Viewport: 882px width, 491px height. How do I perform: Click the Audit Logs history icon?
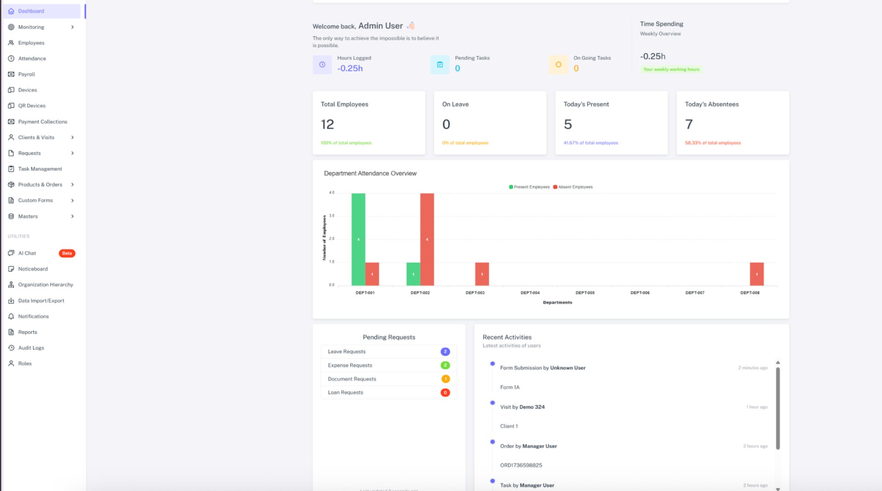11,348
